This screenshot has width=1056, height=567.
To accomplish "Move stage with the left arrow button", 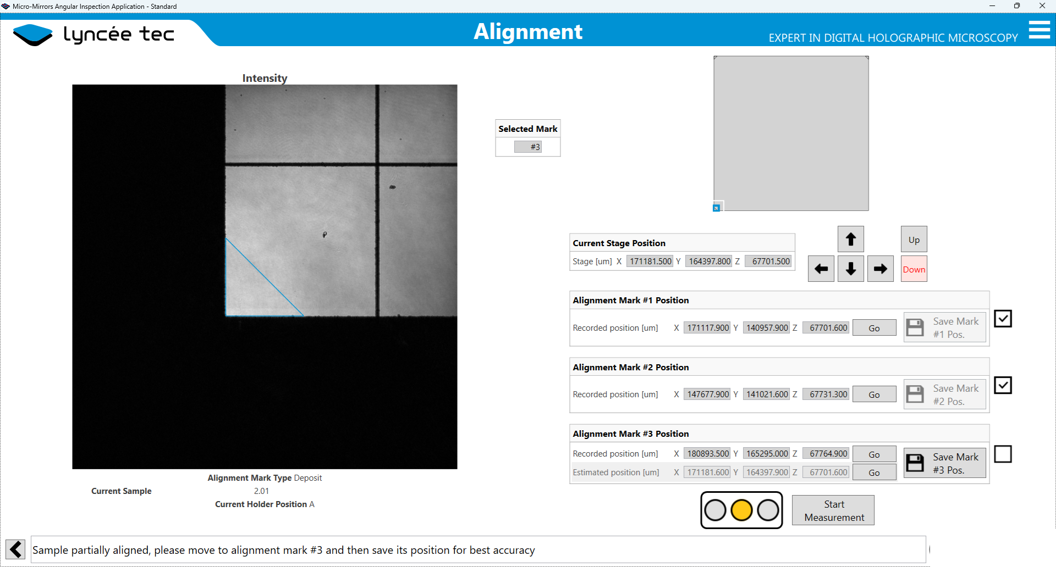I will pyautogui.click(x=821, y=269).
